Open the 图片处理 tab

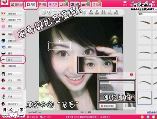coord(17,4)
